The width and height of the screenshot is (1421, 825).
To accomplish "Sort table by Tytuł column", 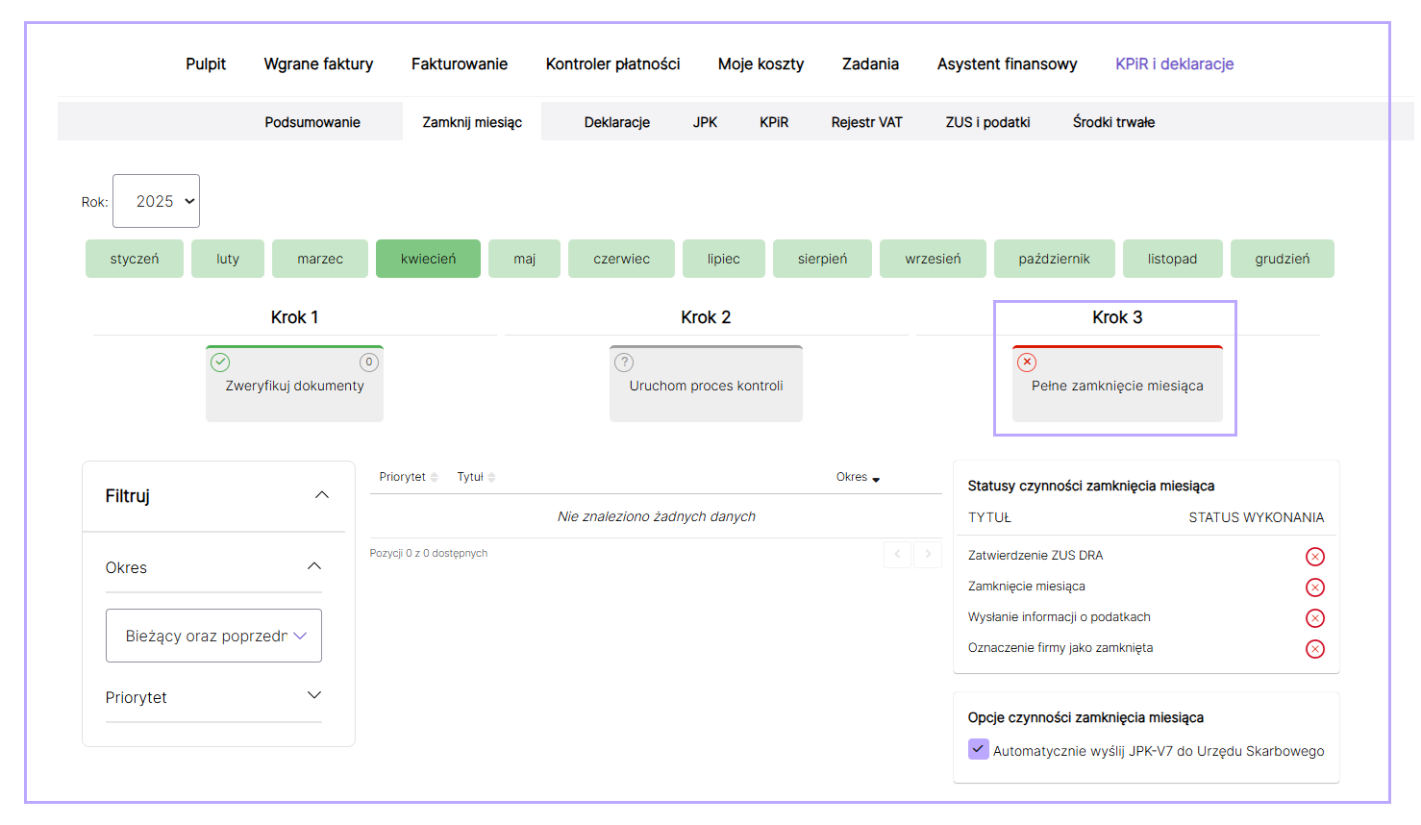I will (x=476, y=477).
